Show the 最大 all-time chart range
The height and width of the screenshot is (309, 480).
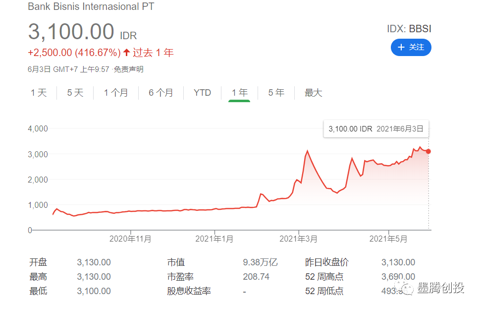pos(313,92)
